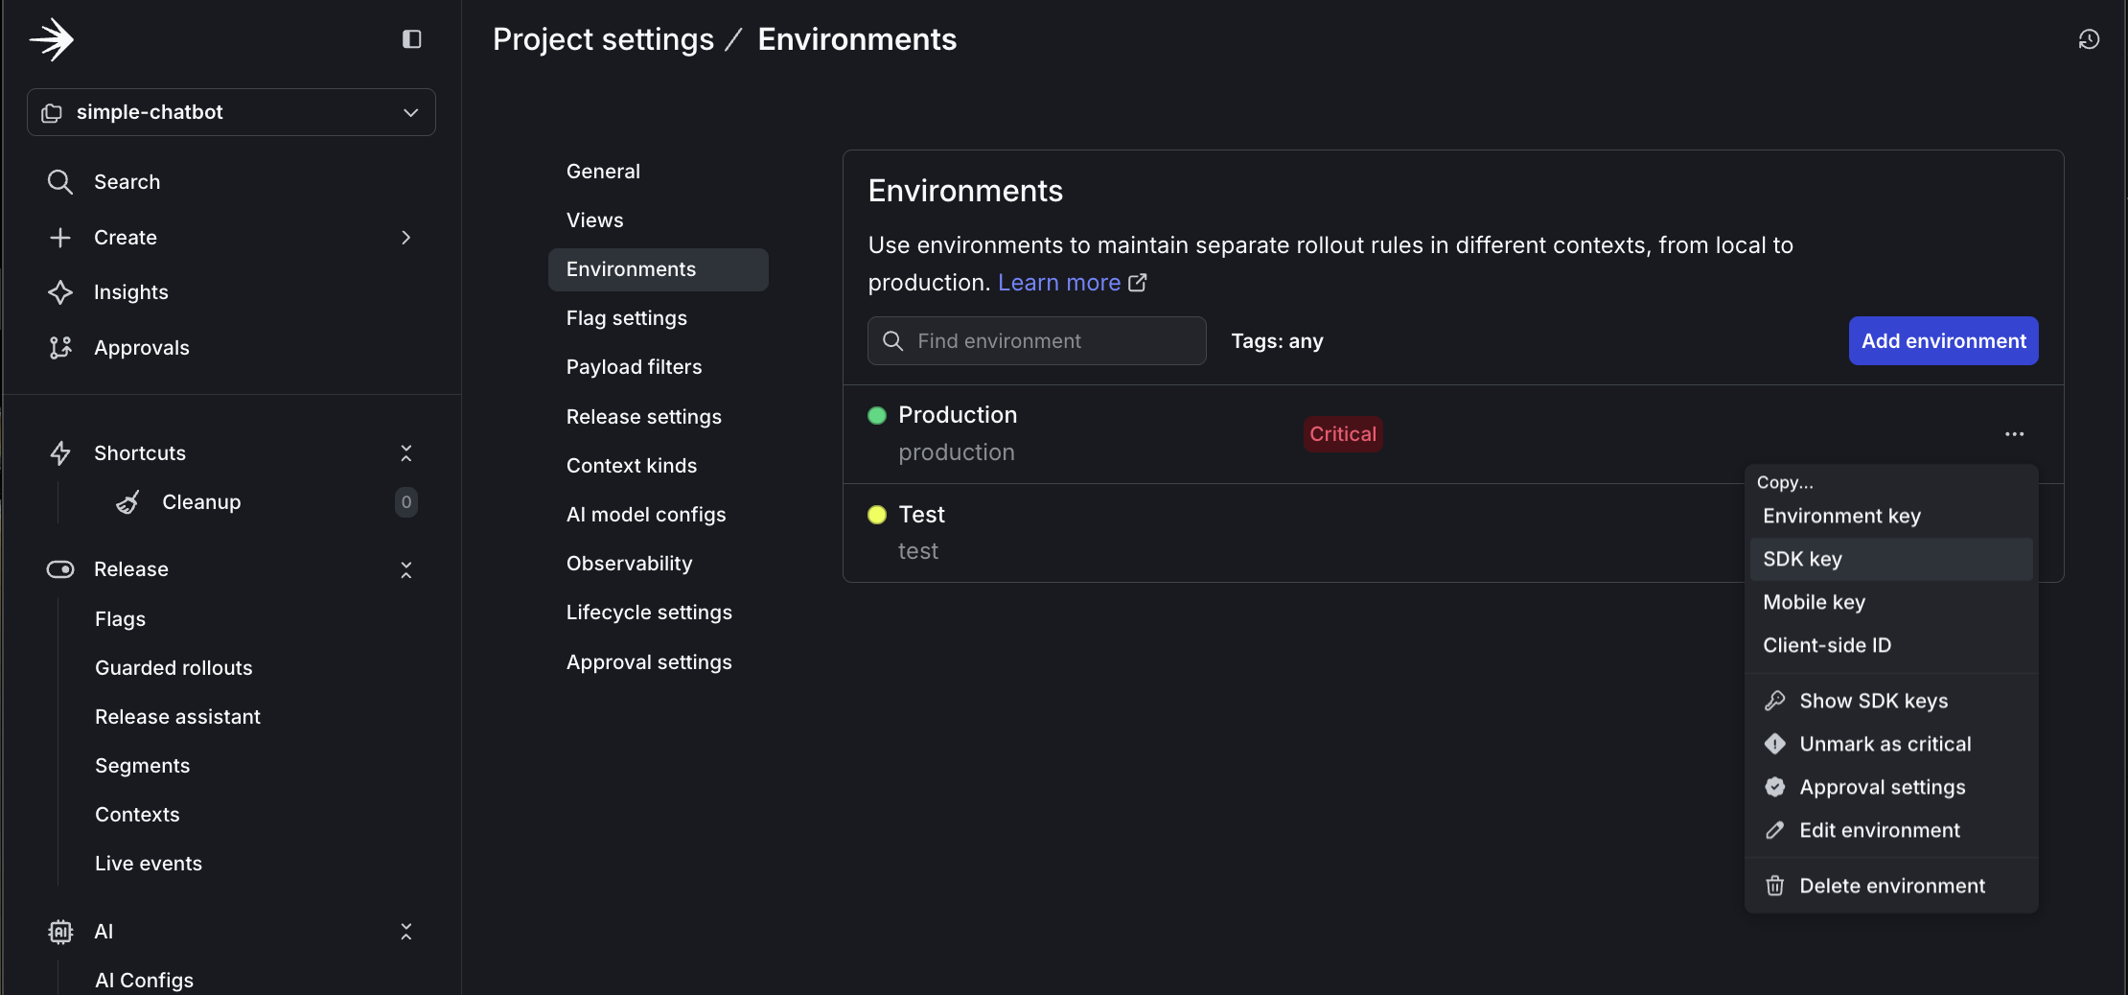Click the Cleanup broom icon under Shortcuts

[x=127, y=502]
